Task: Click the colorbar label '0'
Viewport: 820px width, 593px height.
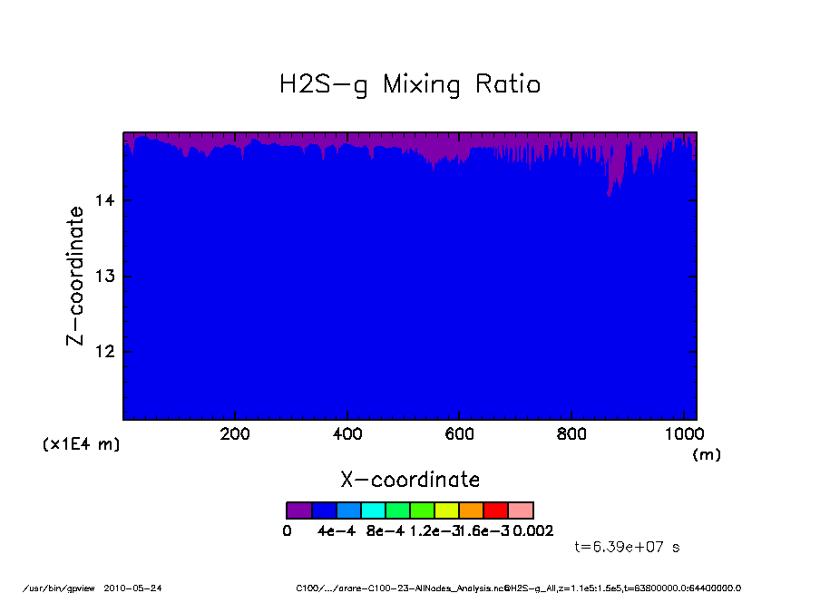Action: (x=288, y=531)
